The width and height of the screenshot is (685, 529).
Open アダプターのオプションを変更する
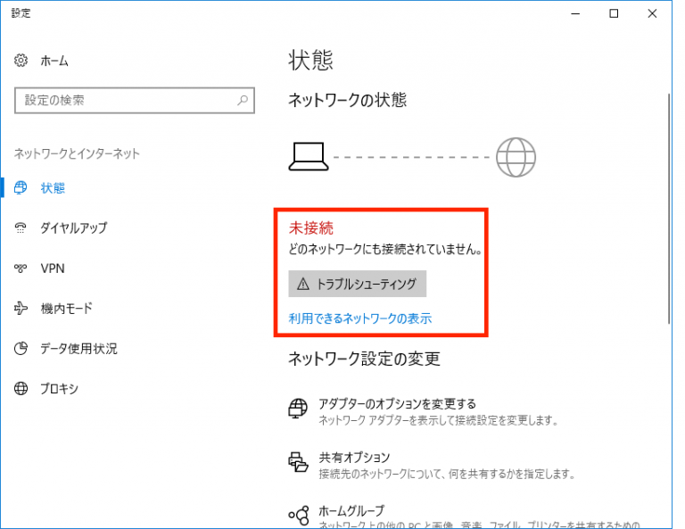(x=397, y=403)
